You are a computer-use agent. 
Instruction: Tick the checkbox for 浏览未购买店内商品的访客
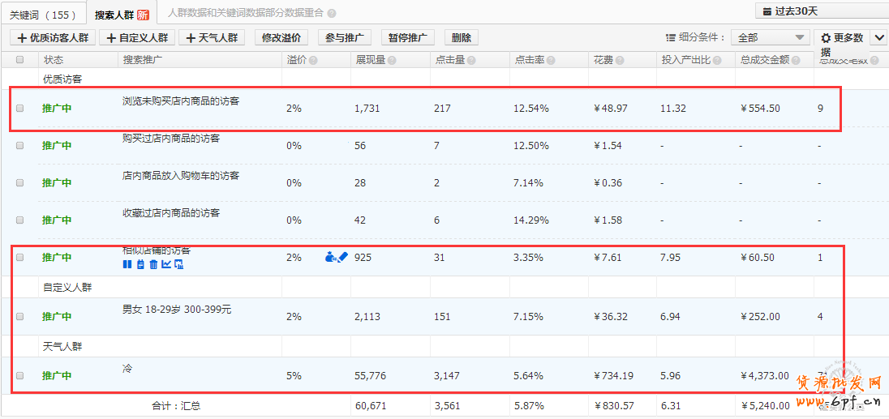[20, 109]
